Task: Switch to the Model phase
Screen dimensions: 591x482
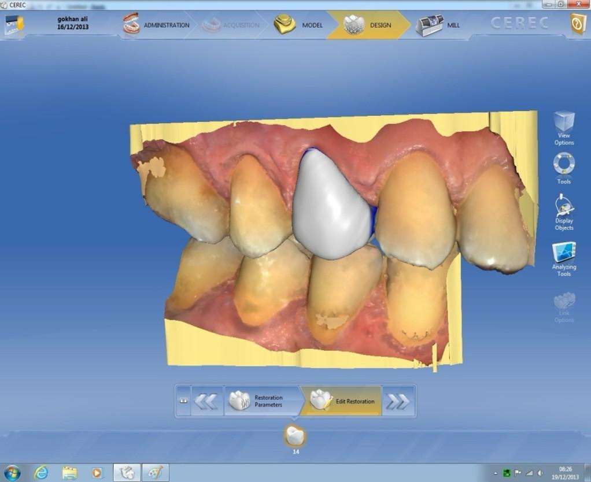Action: click(x=298, y=25)
